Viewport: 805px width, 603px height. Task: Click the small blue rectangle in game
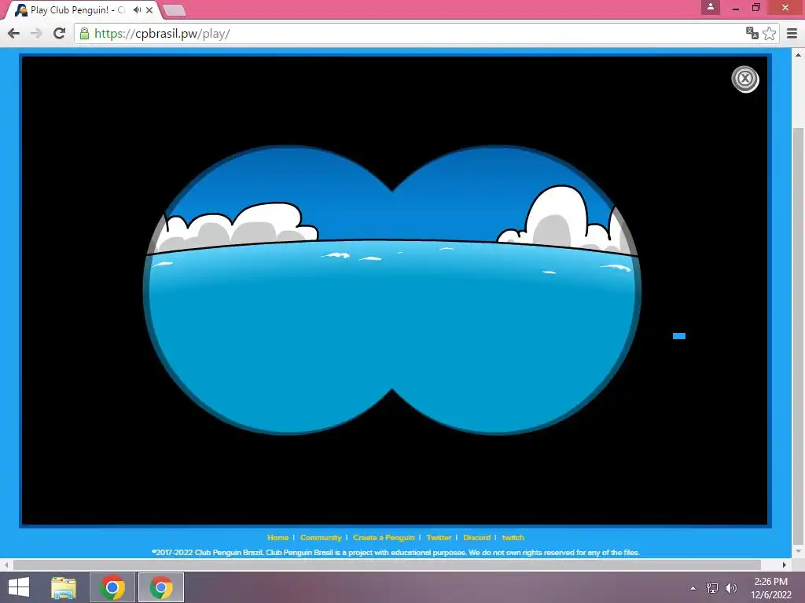[x=679, y=336]
